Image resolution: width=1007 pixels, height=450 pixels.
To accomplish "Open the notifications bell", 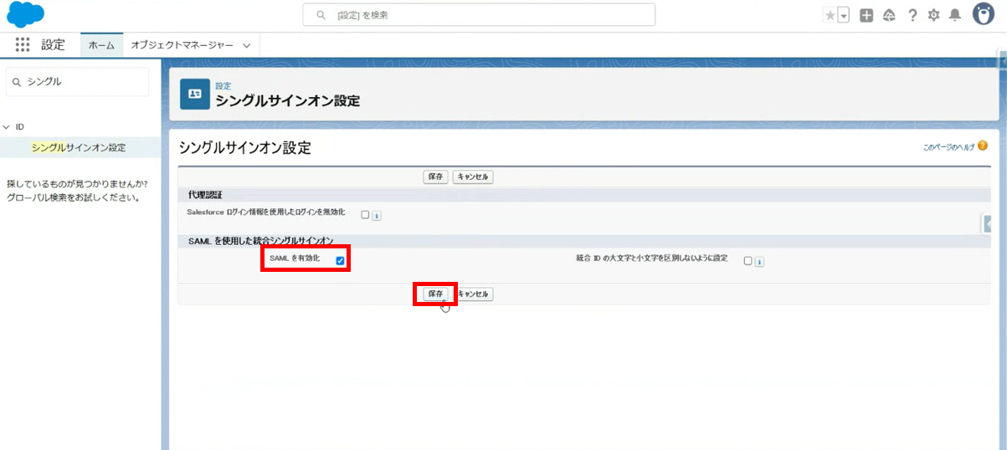I will [x=954, y=15].
